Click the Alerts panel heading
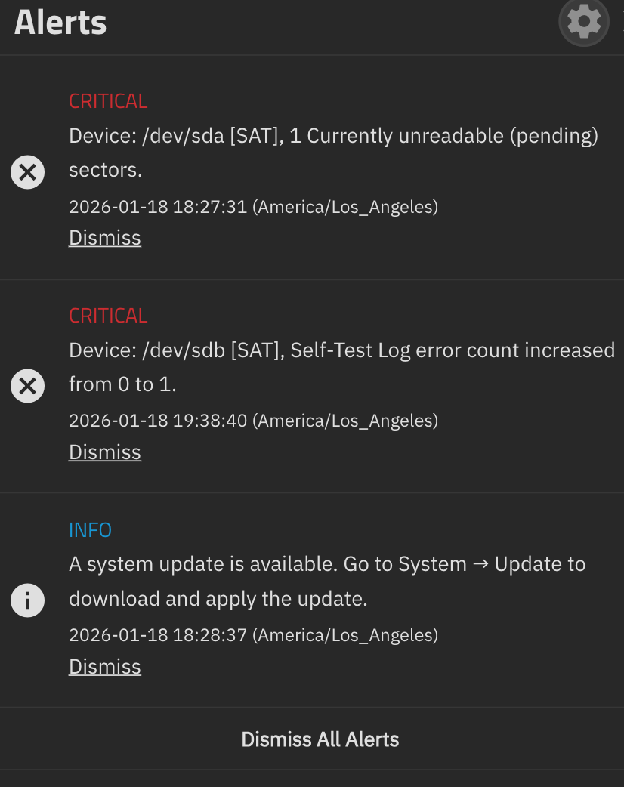 click(60, 23)
